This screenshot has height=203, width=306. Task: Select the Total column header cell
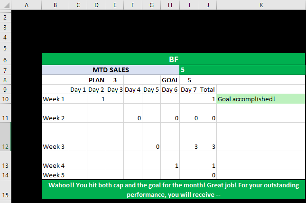(207, 89)
